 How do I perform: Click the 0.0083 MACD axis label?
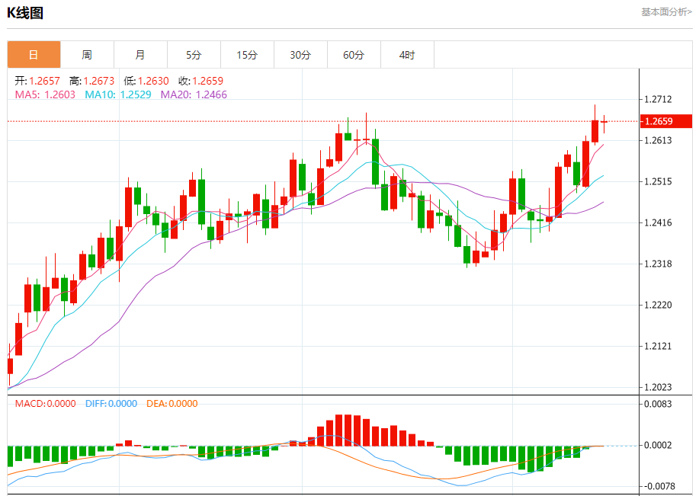click(x=659, y=405)
